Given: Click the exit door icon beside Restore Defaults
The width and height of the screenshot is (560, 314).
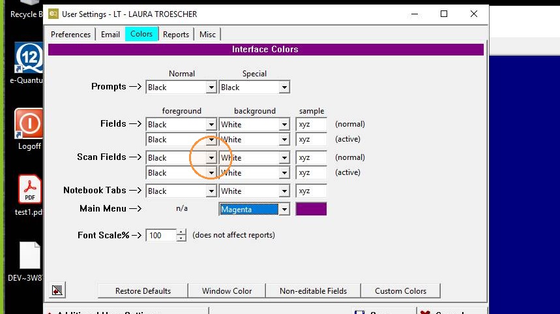Looking at the screenshot, I should pos(57,290).
